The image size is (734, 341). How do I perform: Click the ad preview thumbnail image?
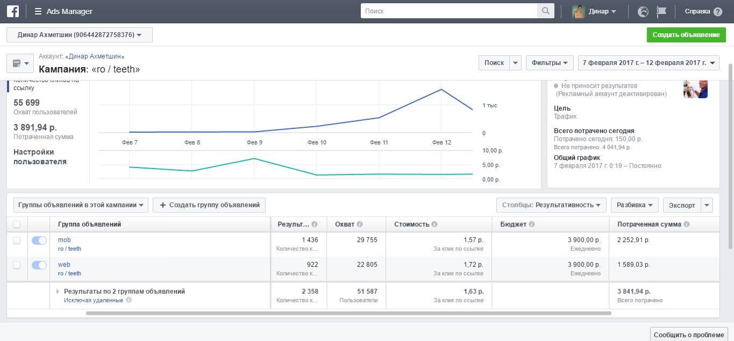(695, 89)
